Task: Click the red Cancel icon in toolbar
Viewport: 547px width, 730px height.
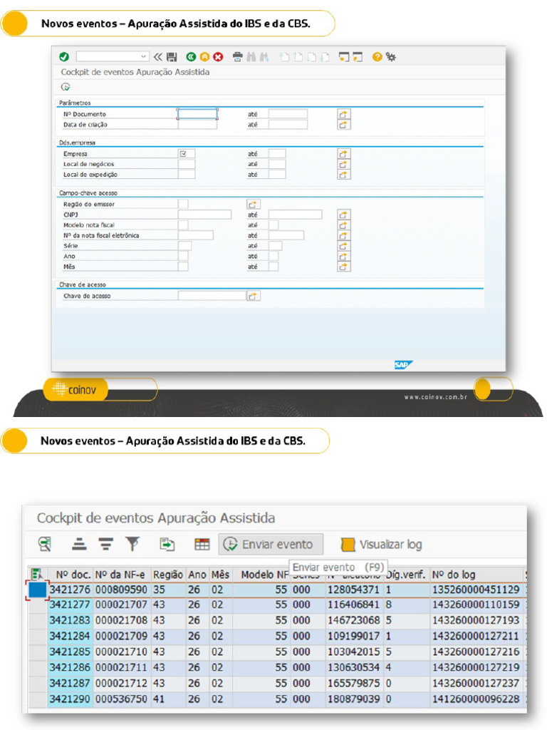Action: (x=218, y=57)
